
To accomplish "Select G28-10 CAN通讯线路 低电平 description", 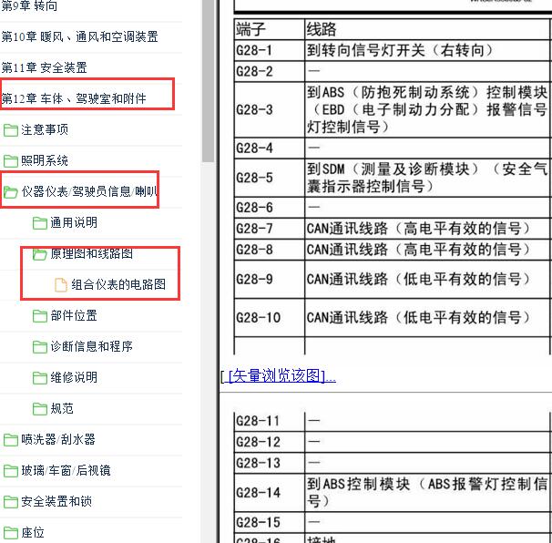I will pos(428,318).
